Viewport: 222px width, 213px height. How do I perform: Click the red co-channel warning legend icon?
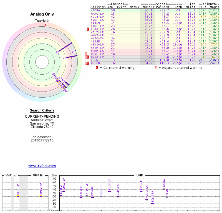pos(97,67)
